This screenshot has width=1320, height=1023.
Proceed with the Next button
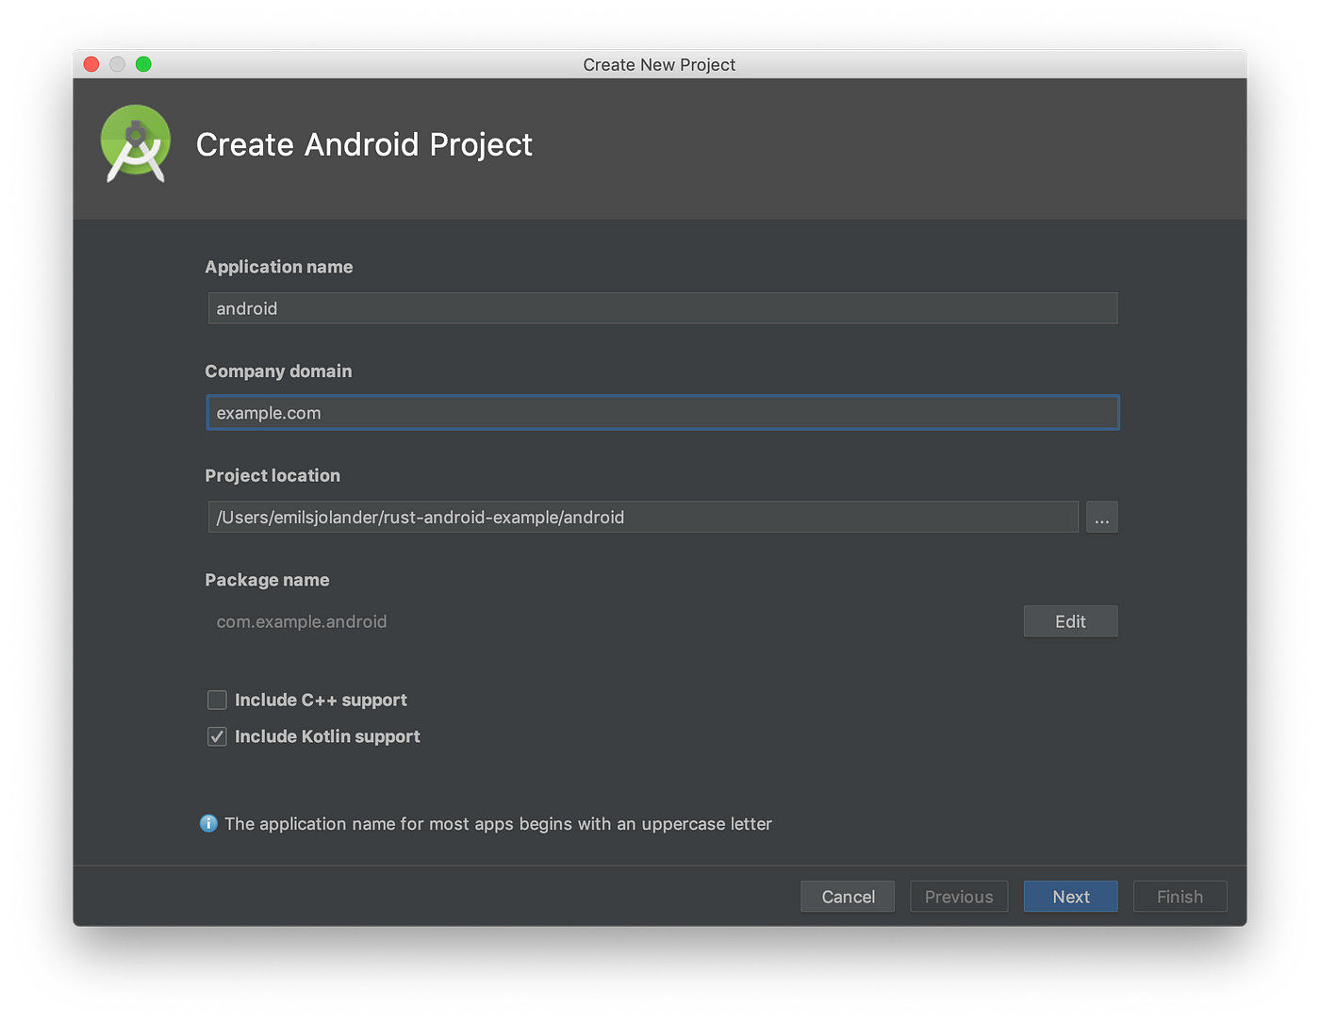pyautogui.click(x=1070, y=897)
